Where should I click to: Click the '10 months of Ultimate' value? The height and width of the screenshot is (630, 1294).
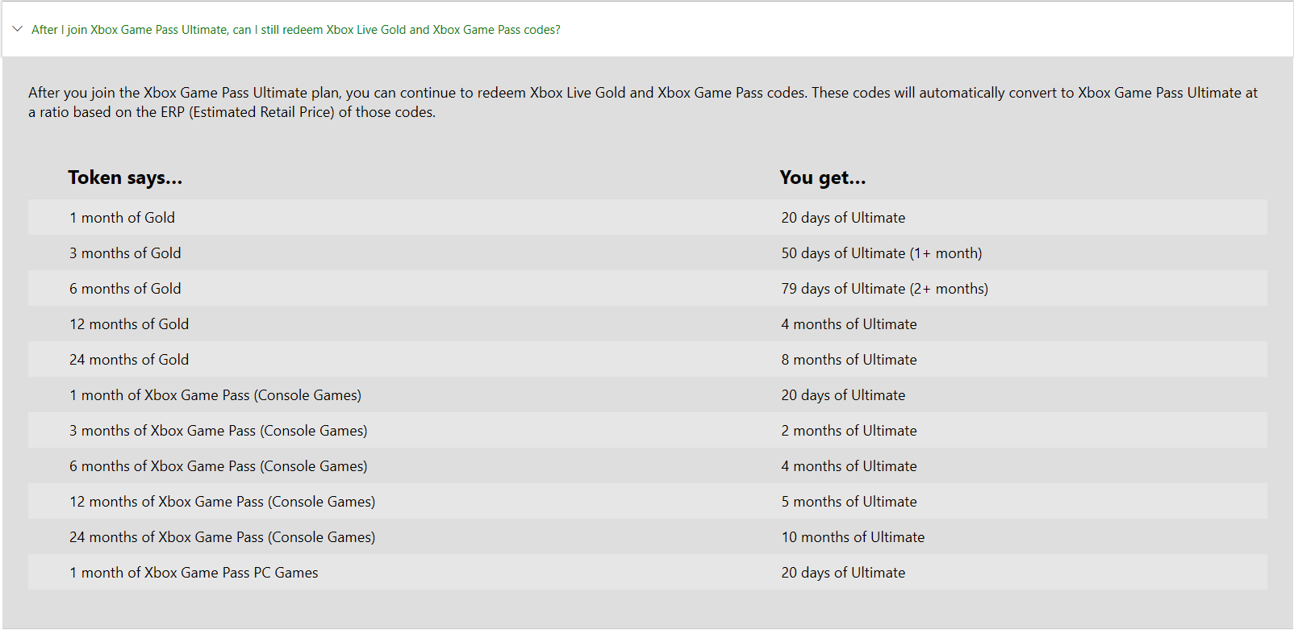(x=853, y=537)
